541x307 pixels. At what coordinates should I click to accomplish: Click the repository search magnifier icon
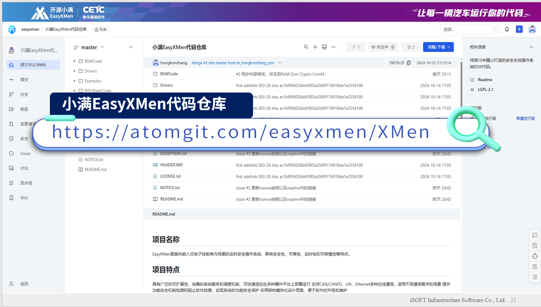tap(306, 47)
